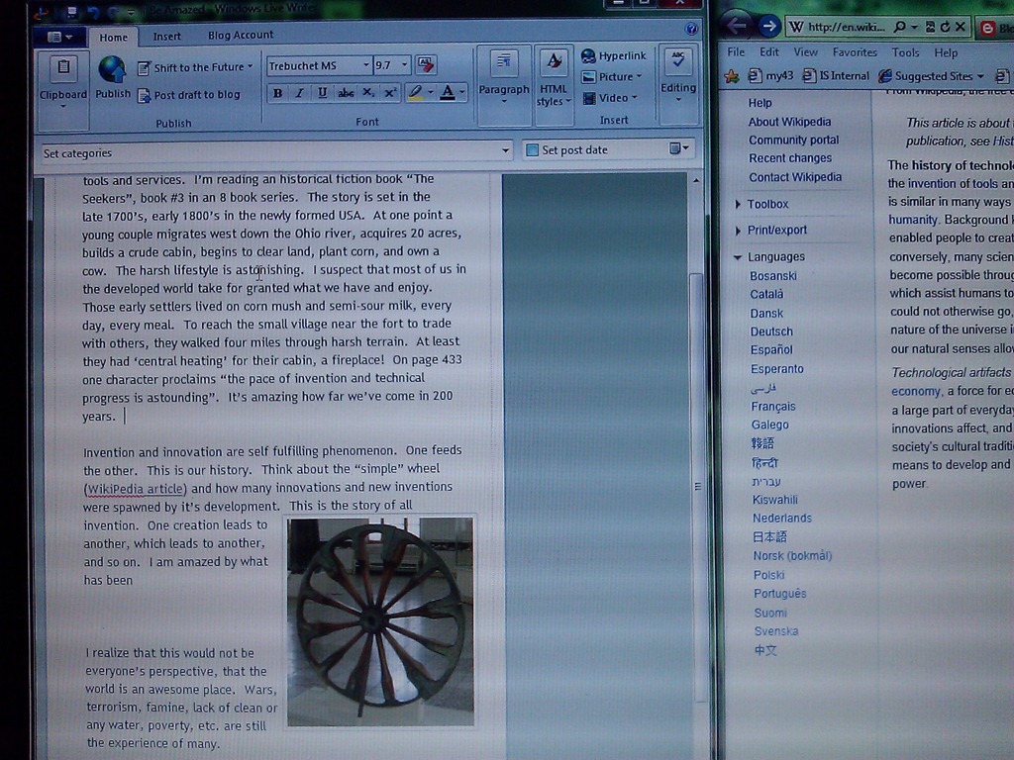Insert a Hyperlink

pos(613,56)
